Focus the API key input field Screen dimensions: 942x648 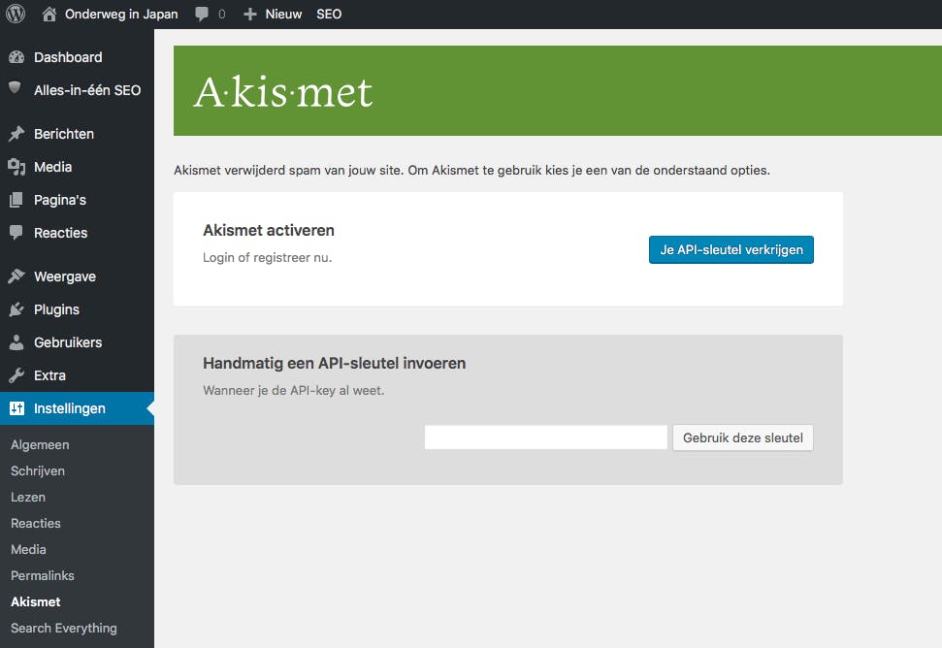point(546,437)
